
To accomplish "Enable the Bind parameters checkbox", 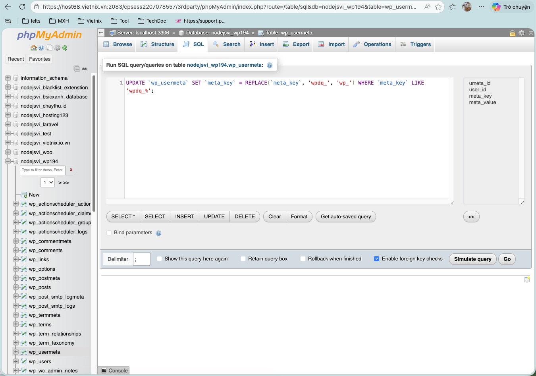I will 109,233.
